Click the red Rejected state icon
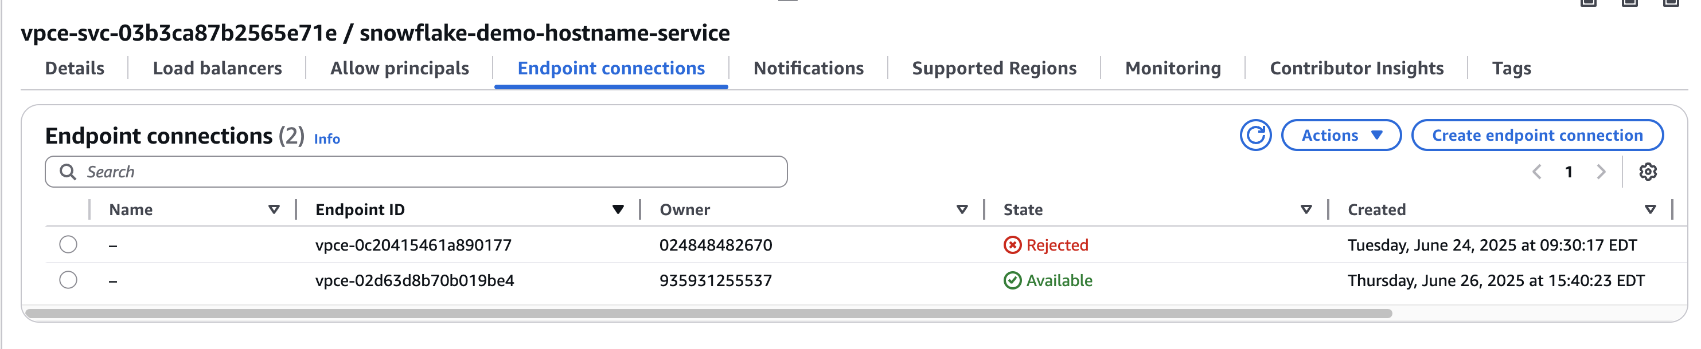The height and width of the screenshot is (349, 1701). point(1013,244)
